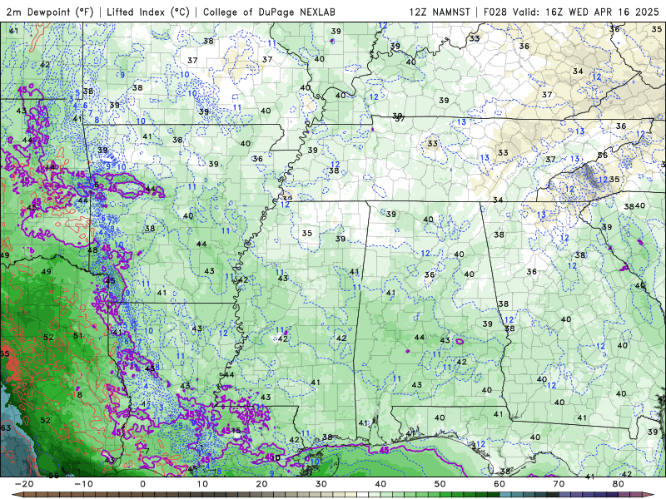Click the 20 label on the color scale
Screen dimensions: 666x499
[261, 484]
